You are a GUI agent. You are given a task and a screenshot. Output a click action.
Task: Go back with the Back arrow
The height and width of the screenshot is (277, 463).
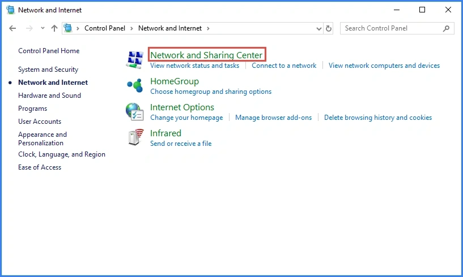point(12,28)
